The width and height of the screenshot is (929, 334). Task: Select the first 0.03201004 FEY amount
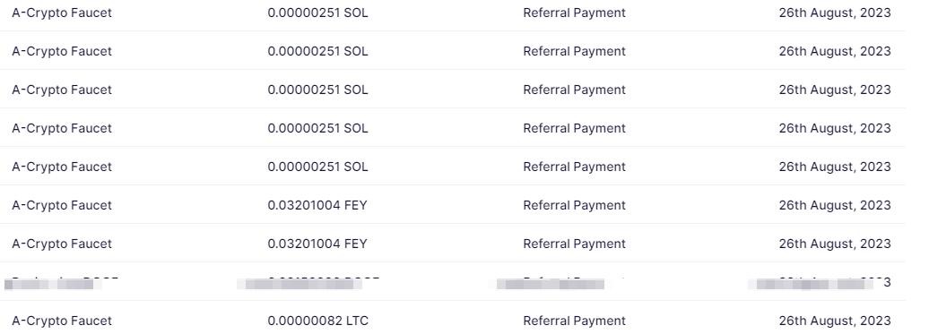pos(317,206)
